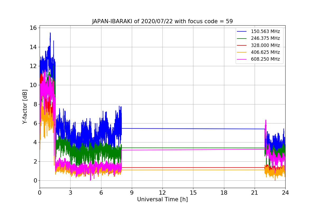Viewport: 317px width, 211px height.
Task: Click the y-axis tick label 10
Action: pos(34,85)
